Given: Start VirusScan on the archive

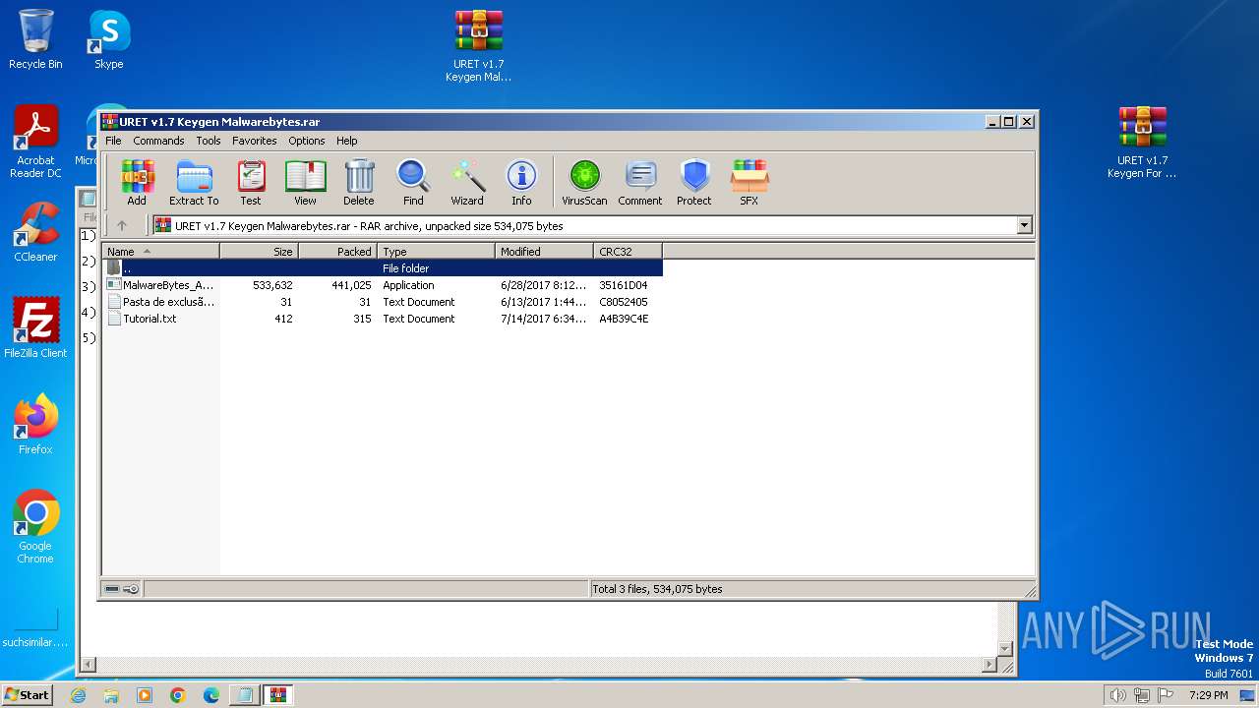Looking at the screenshot, I should (584, 183).
